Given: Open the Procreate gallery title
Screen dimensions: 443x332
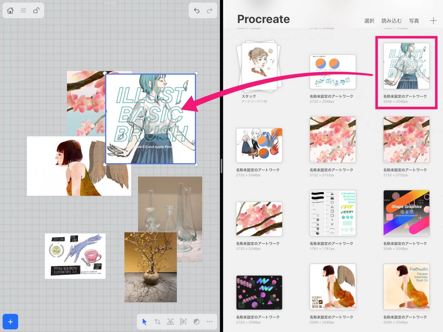Looking at the screenshot, I should pos(263,19).
